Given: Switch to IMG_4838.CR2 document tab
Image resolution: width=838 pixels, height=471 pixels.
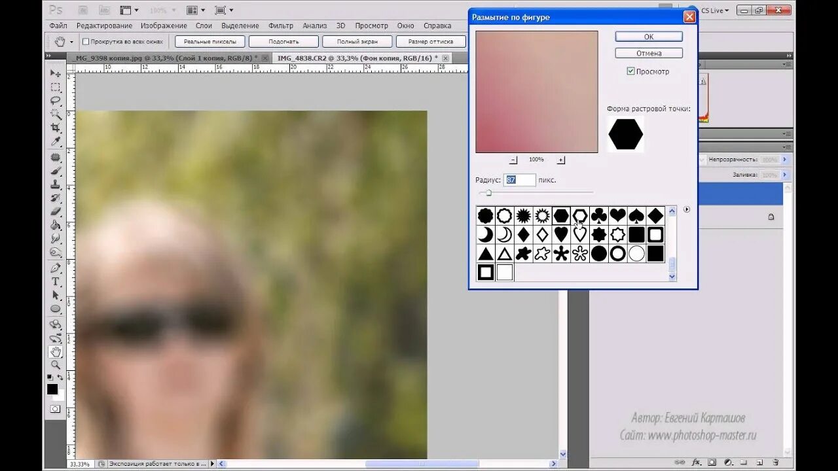Looking at the screenshot, I should [361, 58].
